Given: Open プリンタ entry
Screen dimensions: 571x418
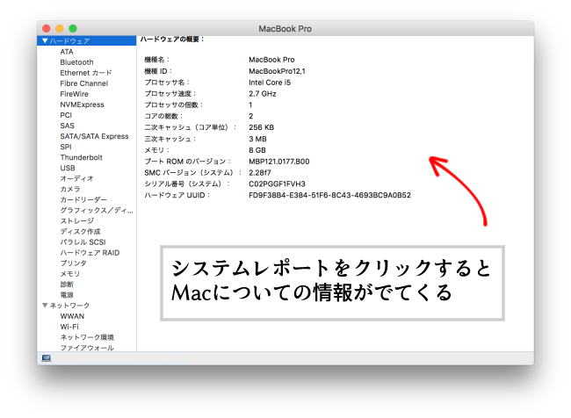Looking at the screenshot, I should pyautogui.click(x=74, y=263).
